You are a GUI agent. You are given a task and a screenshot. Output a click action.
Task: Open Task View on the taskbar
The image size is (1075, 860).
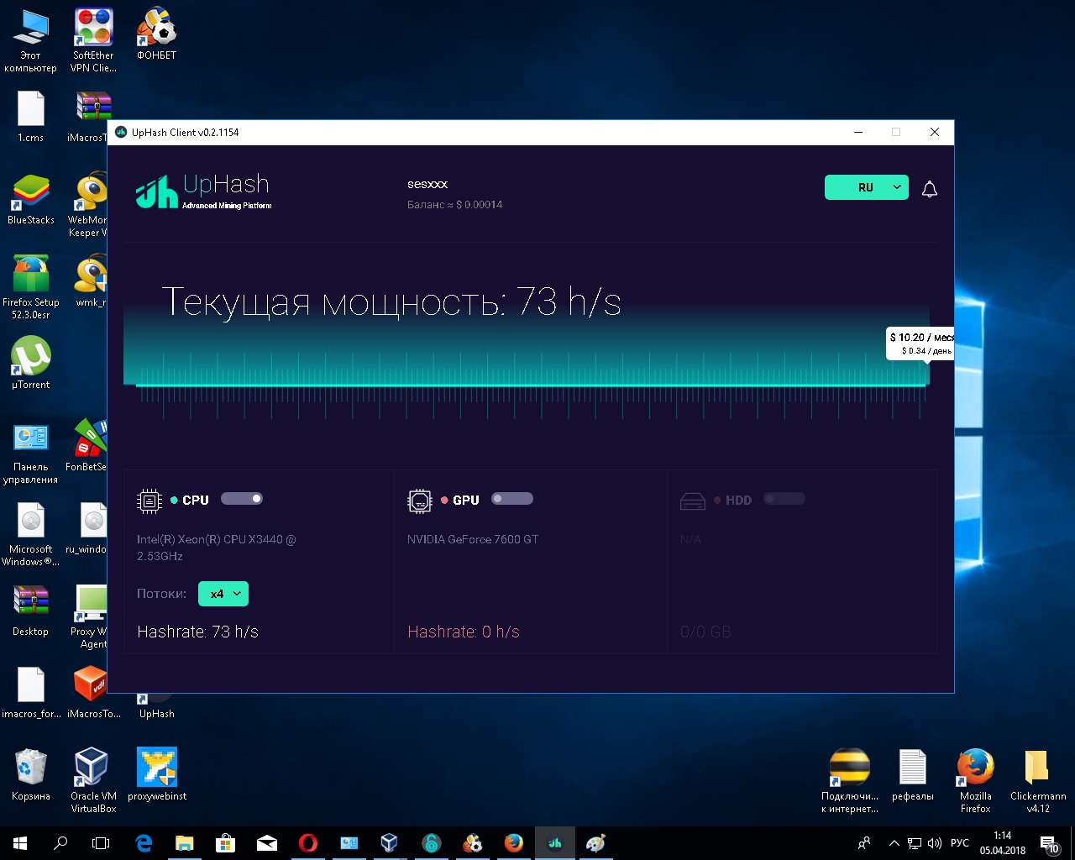pyautogui.click(x=101, y=843)
